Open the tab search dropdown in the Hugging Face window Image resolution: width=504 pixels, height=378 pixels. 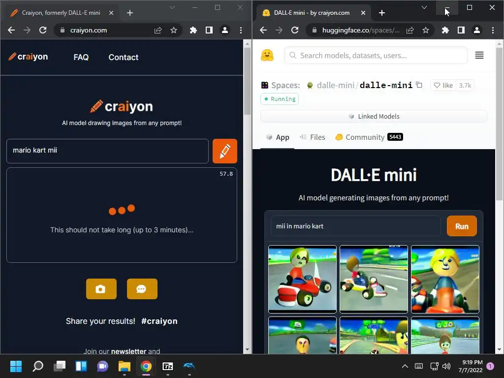(x=424, y=7)
